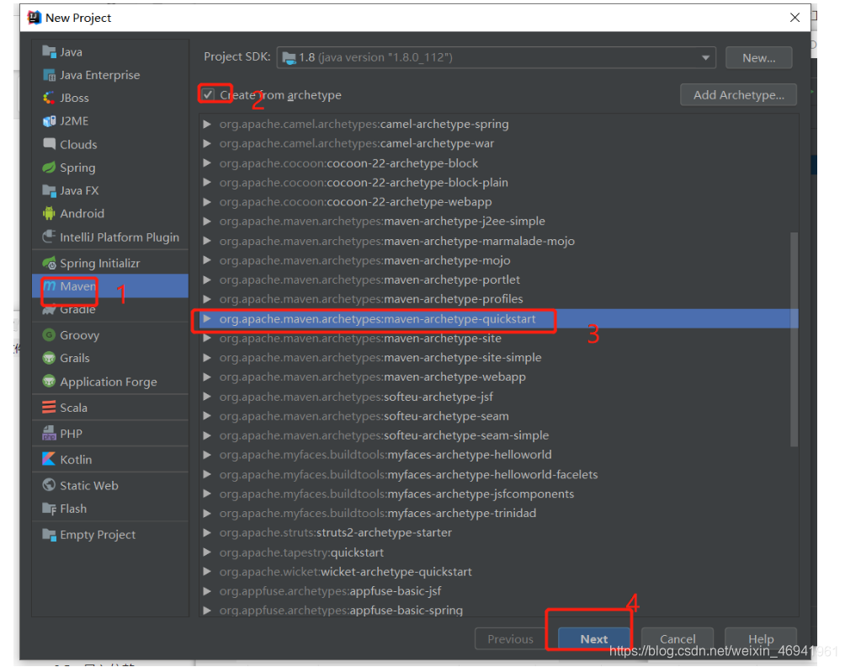Click the Spring Initializr icon

pyautogui.click(x=49, y=263)
